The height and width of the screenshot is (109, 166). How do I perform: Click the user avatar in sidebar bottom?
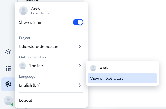tap(8, 101)
